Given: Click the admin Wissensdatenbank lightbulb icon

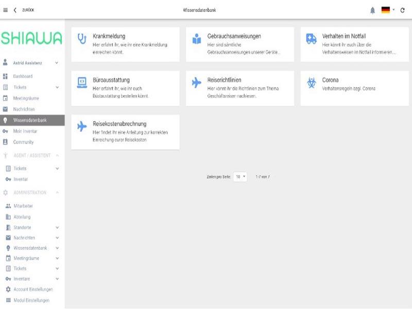Looking at the screenshot, I should (x=8, y=248).
